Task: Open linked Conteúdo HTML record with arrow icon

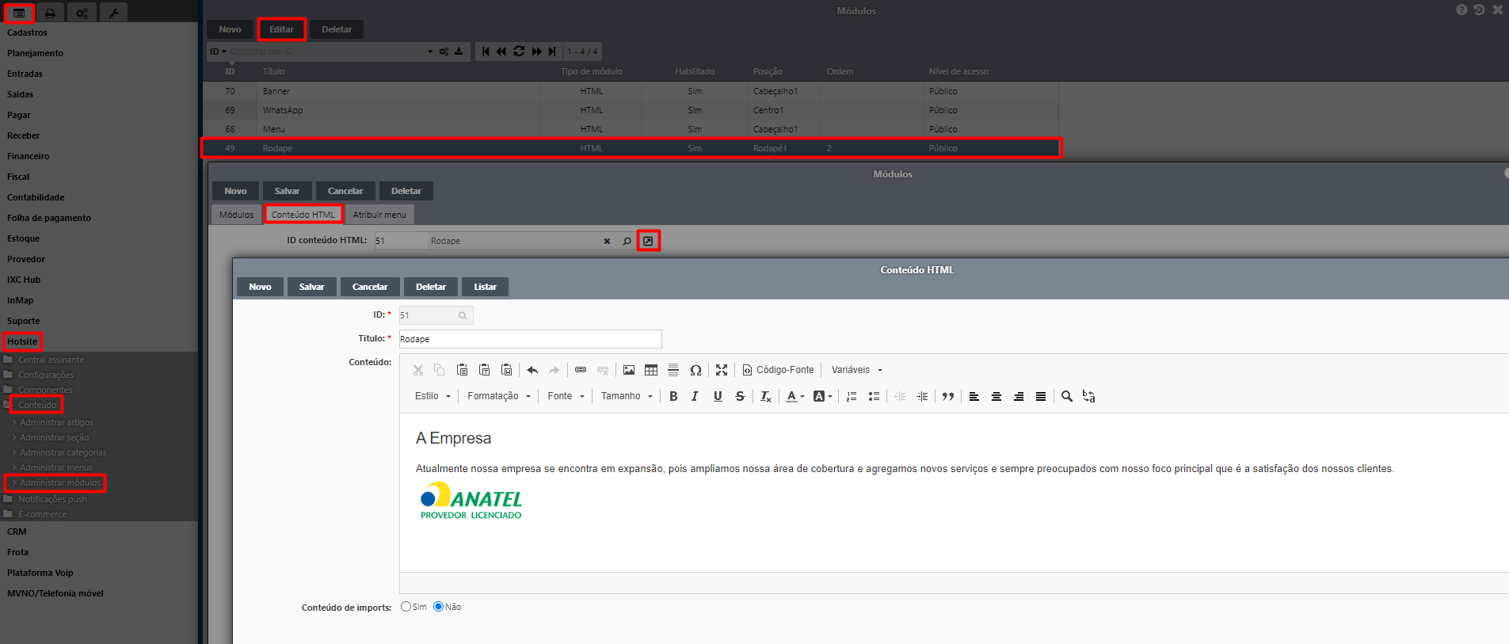Action: pos(648,241)
